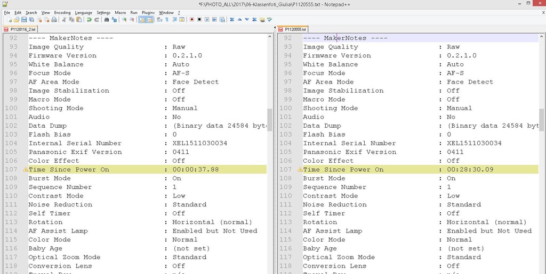Toggle synchronize vertical scrolling button

[x=142, y=20]
